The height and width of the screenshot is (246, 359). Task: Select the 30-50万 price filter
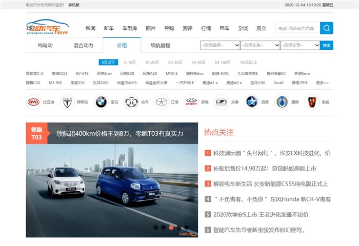point(198,62)
